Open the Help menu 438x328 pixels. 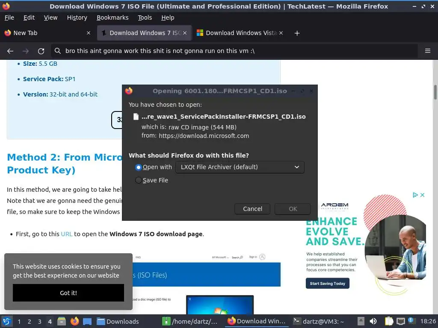168,18
